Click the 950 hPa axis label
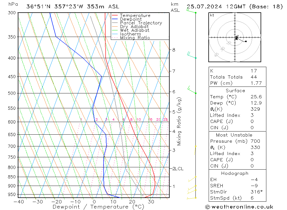 click(x=12, y=195)
